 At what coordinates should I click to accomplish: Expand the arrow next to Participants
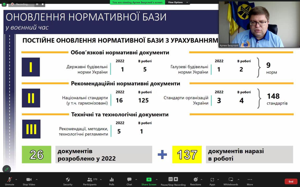click(101, 179)
